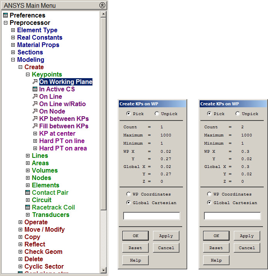Expand the Hard PT on line node
Viewport: 268px width, 276px height.
[x=35, y=141]
